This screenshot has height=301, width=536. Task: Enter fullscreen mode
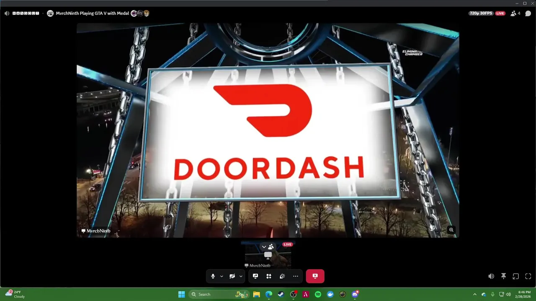click(x=528, y=276)
